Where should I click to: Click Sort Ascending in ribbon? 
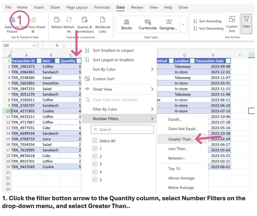[207, 21]
